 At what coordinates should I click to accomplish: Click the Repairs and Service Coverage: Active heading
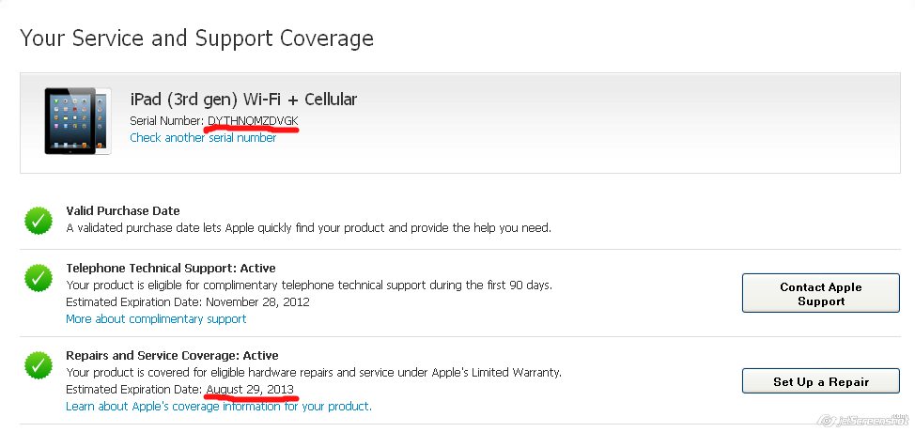[172, 355]
